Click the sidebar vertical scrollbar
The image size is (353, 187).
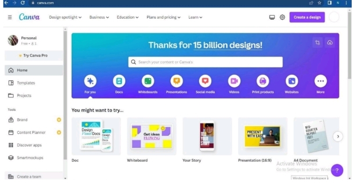pos(65,95)
